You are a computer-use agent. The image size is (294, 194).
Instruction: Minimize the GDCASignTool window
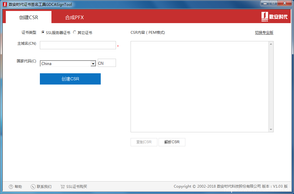click(265, 3)
